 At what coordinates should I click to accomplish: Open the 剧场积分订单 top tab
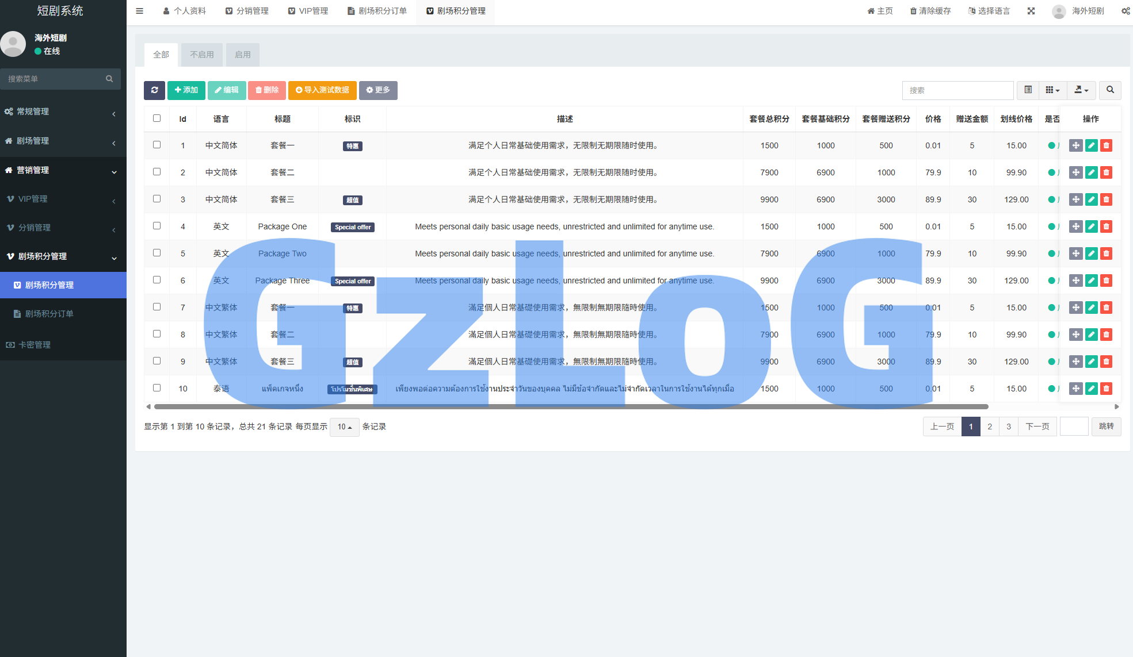click(x=377, y=11)
